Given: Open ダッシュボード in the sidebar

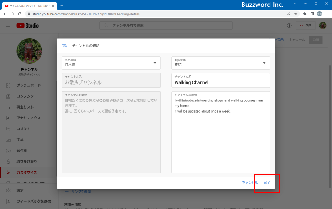Looking at the screenshot, I should click(28, 85).
